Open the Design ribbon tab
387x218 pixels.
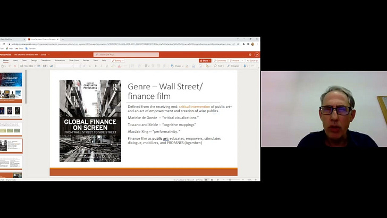pos(34,61)
